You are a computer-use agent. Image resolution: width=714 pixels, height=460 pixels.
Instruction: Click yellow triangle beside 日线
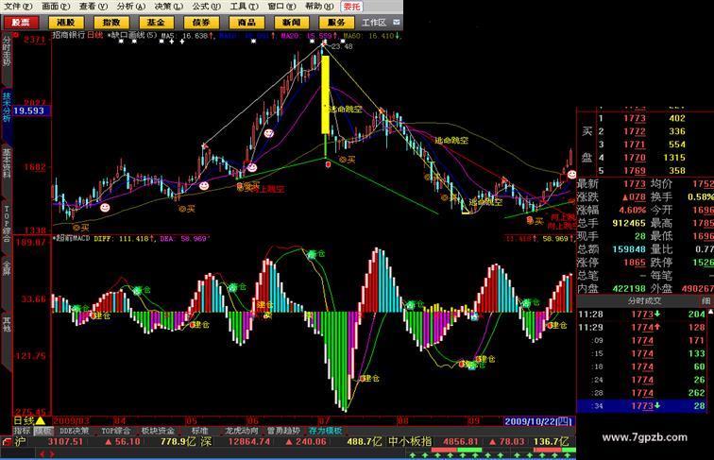point(41,421)
